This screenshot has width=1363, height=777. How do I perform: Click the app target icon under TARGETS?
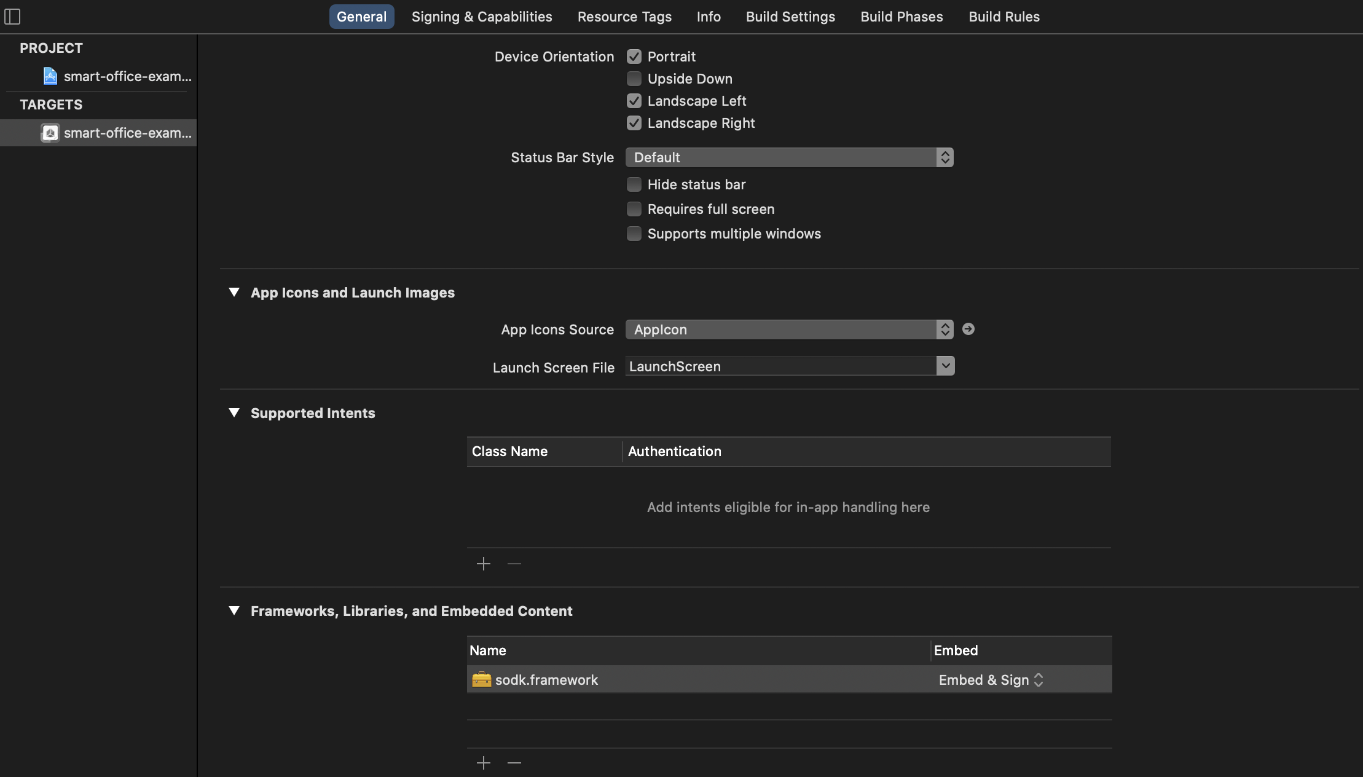50,133
